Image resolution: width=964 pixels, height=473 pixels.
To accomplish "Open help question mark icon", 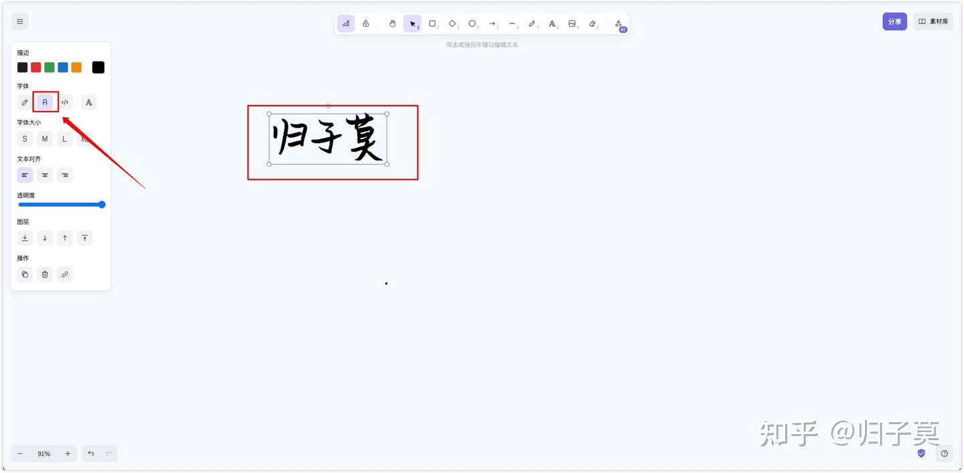I will pos(945,454).
